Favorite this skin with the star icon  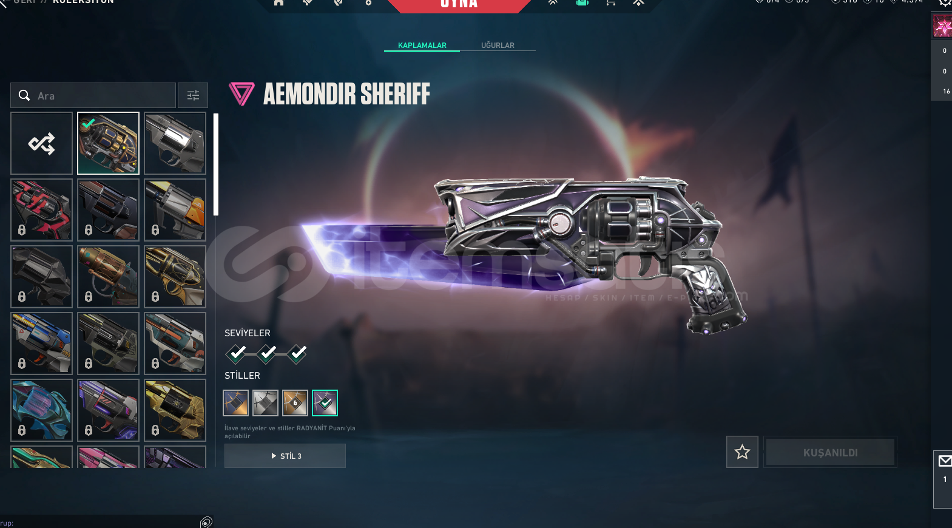[742, 452]
